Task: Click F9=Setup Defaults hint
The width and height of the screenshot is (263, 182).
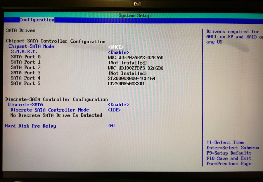Action: (229, 153)
